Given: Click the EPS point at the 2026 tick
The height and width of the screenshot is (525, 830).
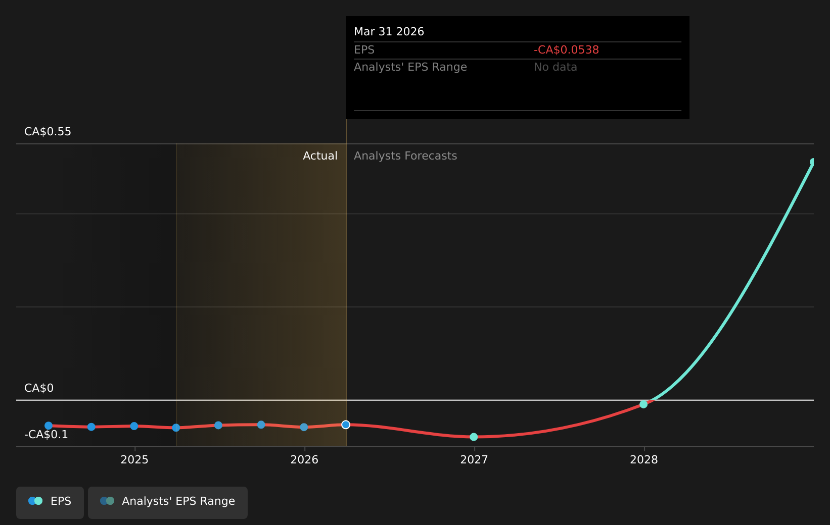Looking at the screenshot, I should 304,427.
